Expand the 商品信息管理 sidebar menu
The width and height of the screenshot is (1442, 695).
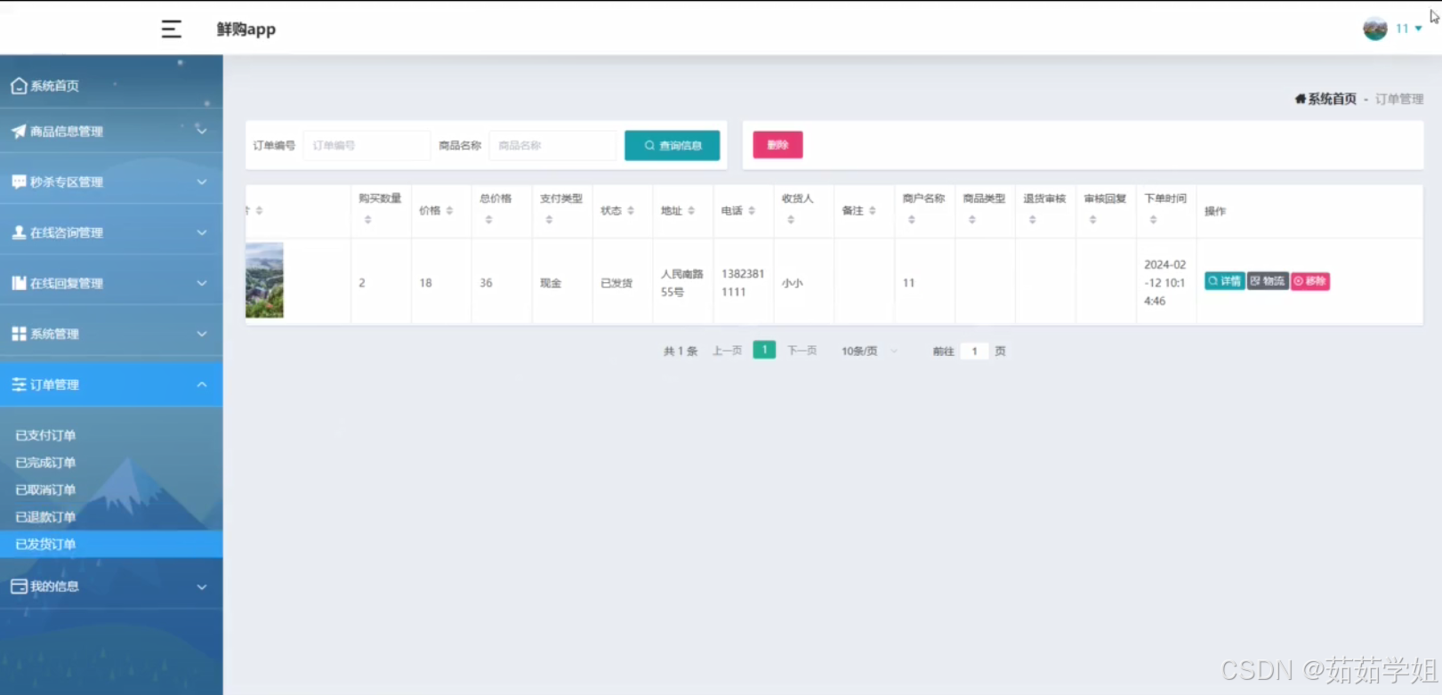111,131
